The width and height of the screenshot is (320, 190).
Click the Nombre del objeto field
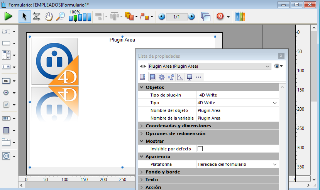point(236,110)
